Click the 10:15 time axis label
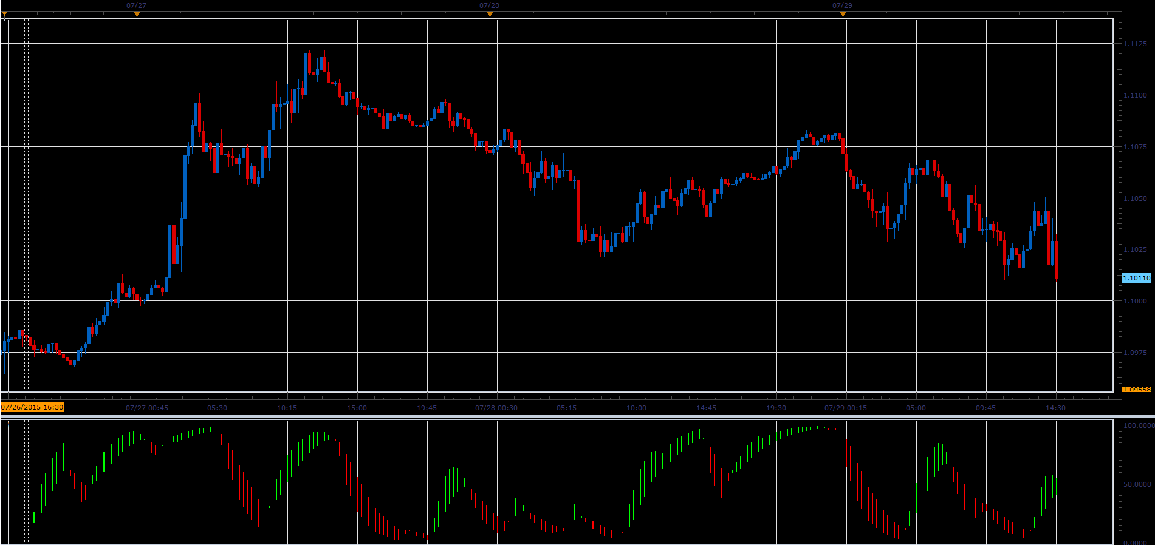The image size is (1155, 545). coord(287,408)
